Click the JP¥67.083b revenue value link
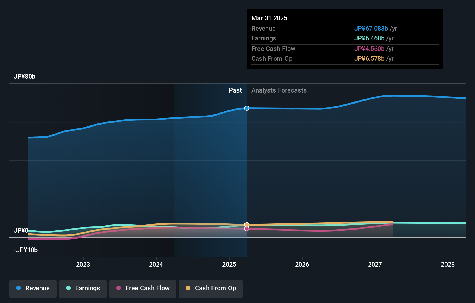 point(371,29)
